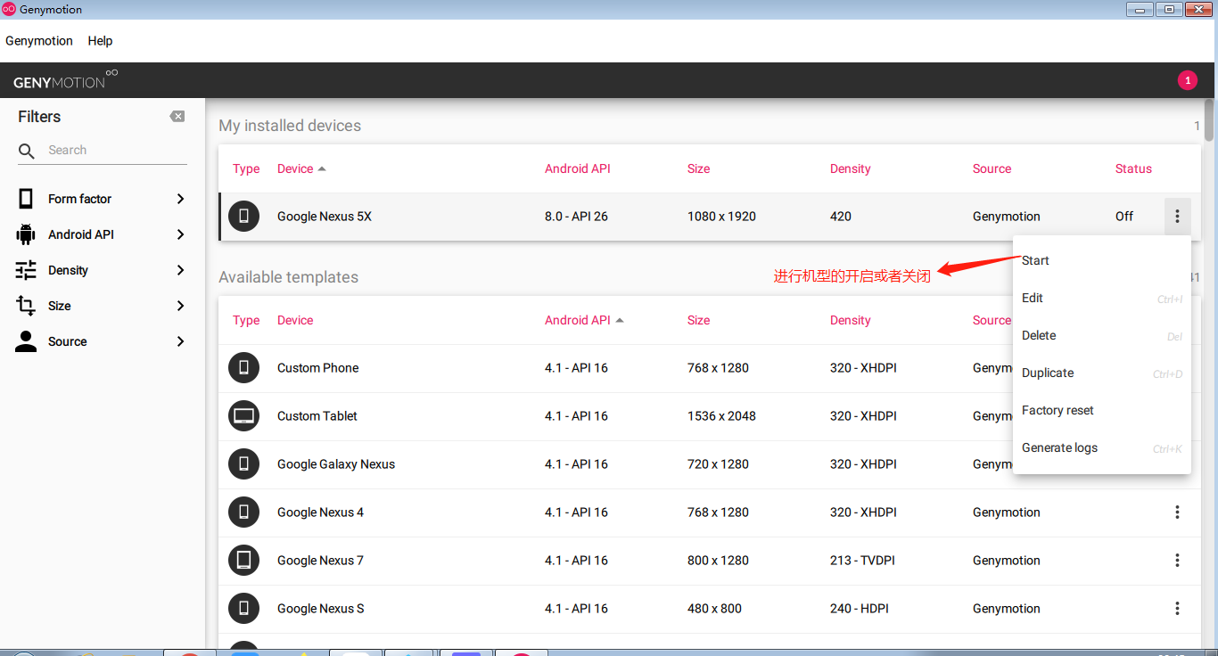
Task: Click the '8.0 - API 26' cell
Action: pyautogui.click(x=576, y=216)
